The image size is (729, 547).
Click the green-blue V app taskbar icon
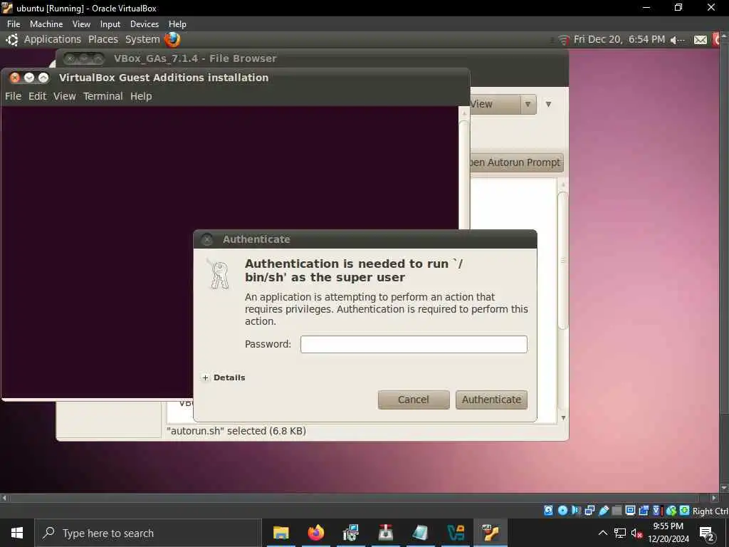point(456,533)
